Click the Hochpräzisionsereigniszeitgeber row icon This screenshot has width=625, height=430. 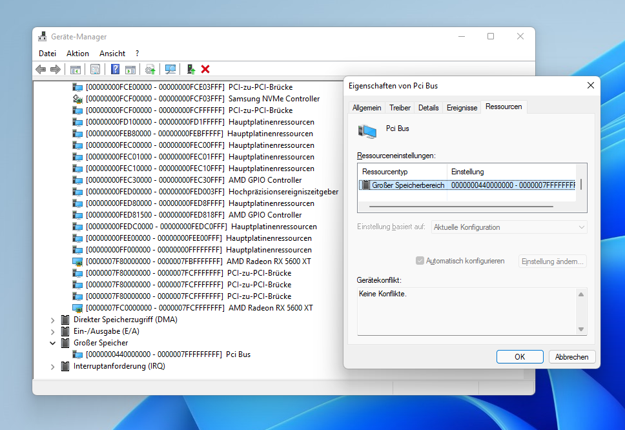point(77,192)
